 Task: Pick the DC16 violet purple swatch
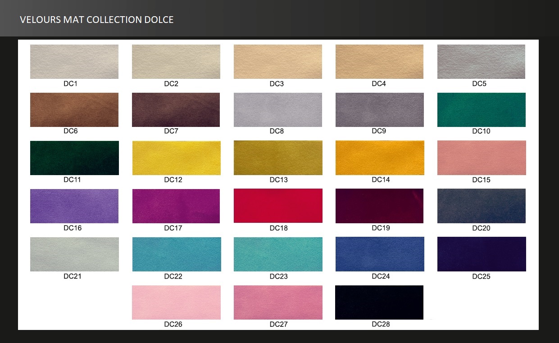[x=74, y=206]
